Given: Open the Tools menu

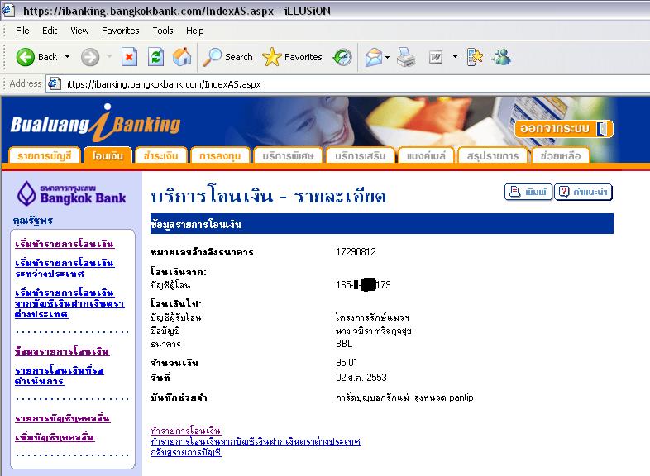Looking at the screenshot, I should (163, 31).
